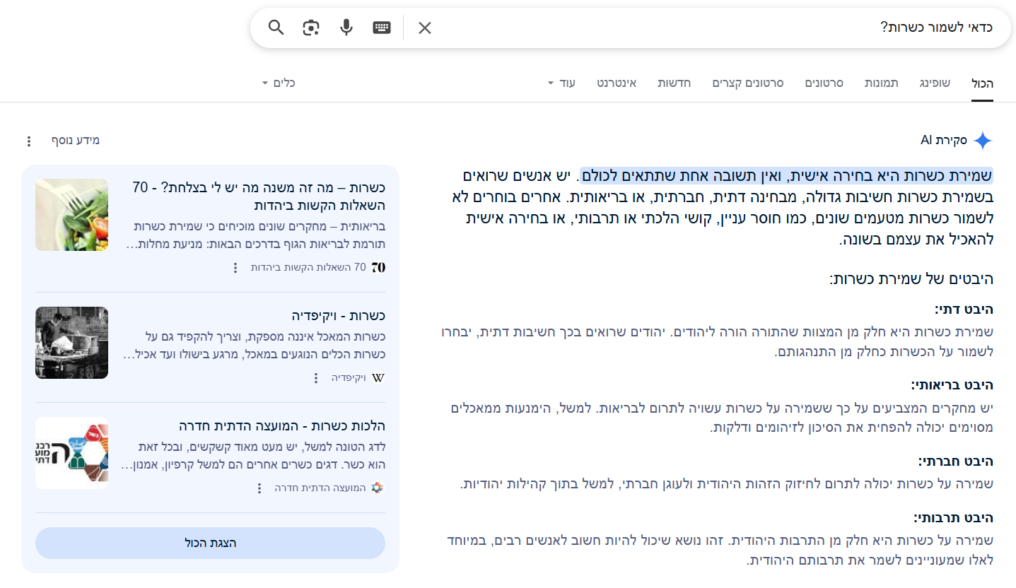Viewport: 1016px width, 588px height.
Task: Switch to the תמונות tab
Action: 882,83
